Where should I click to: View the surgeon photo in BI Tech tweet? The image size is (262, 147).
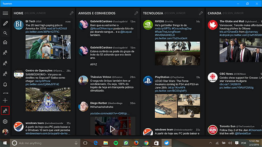48,47
